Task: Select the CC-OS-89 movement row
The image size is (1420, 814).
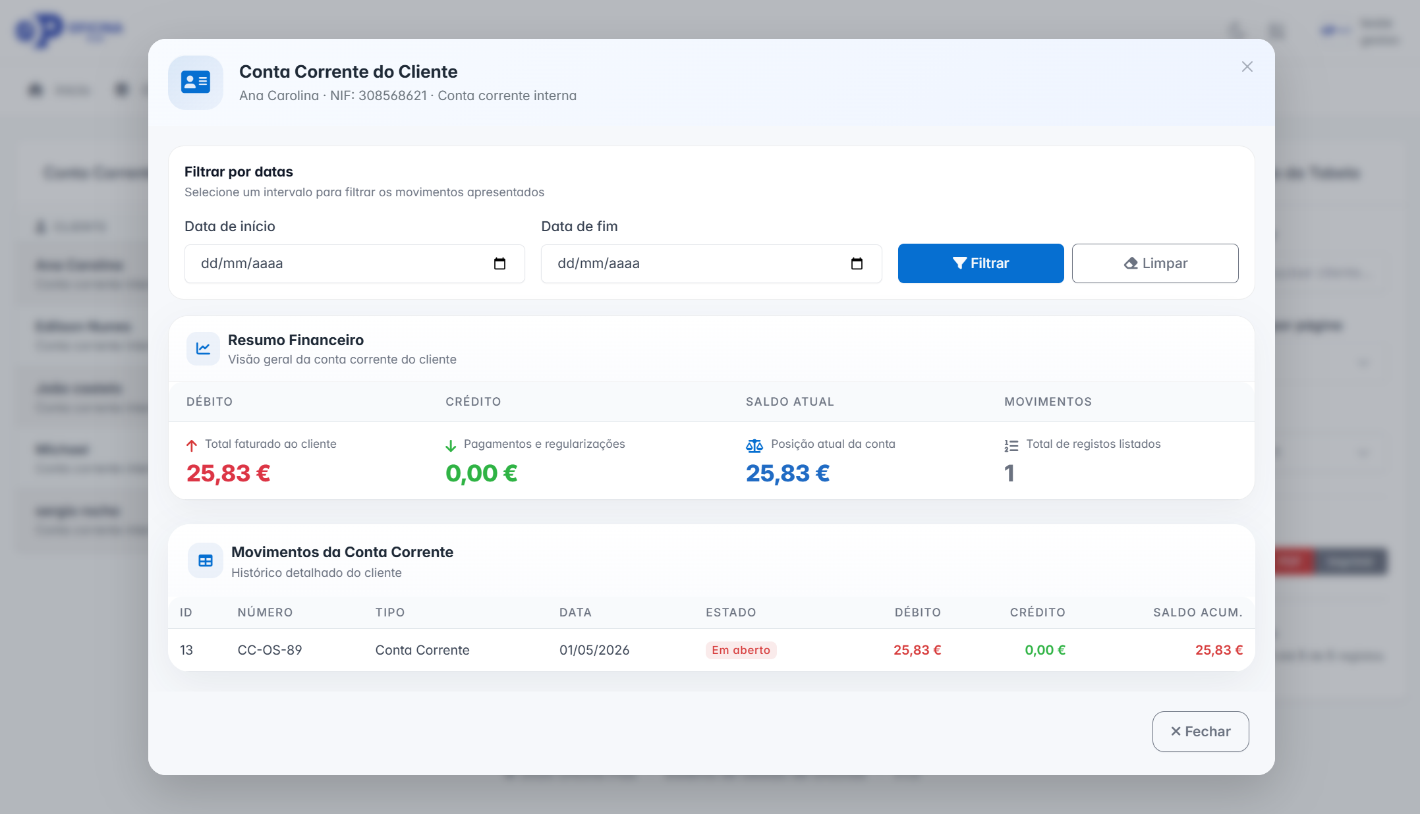Action: click(x=712, y=650)
